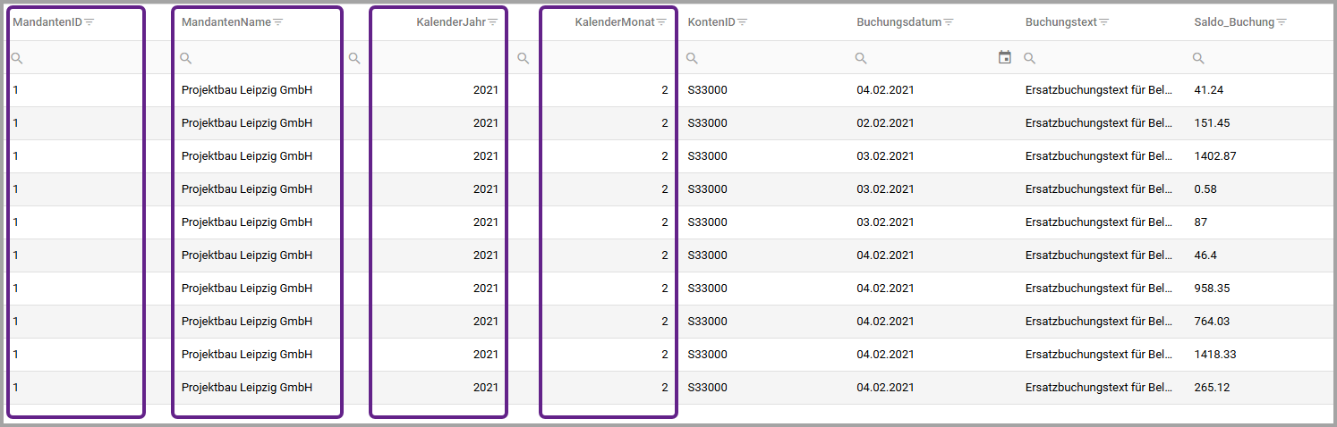
Task: Click the Saldo_Buchung header filter icon
Action: pos(1282,22)
